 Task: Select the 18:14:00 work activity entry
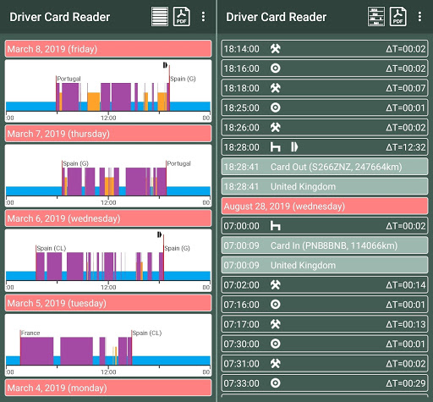click(325, 49)
